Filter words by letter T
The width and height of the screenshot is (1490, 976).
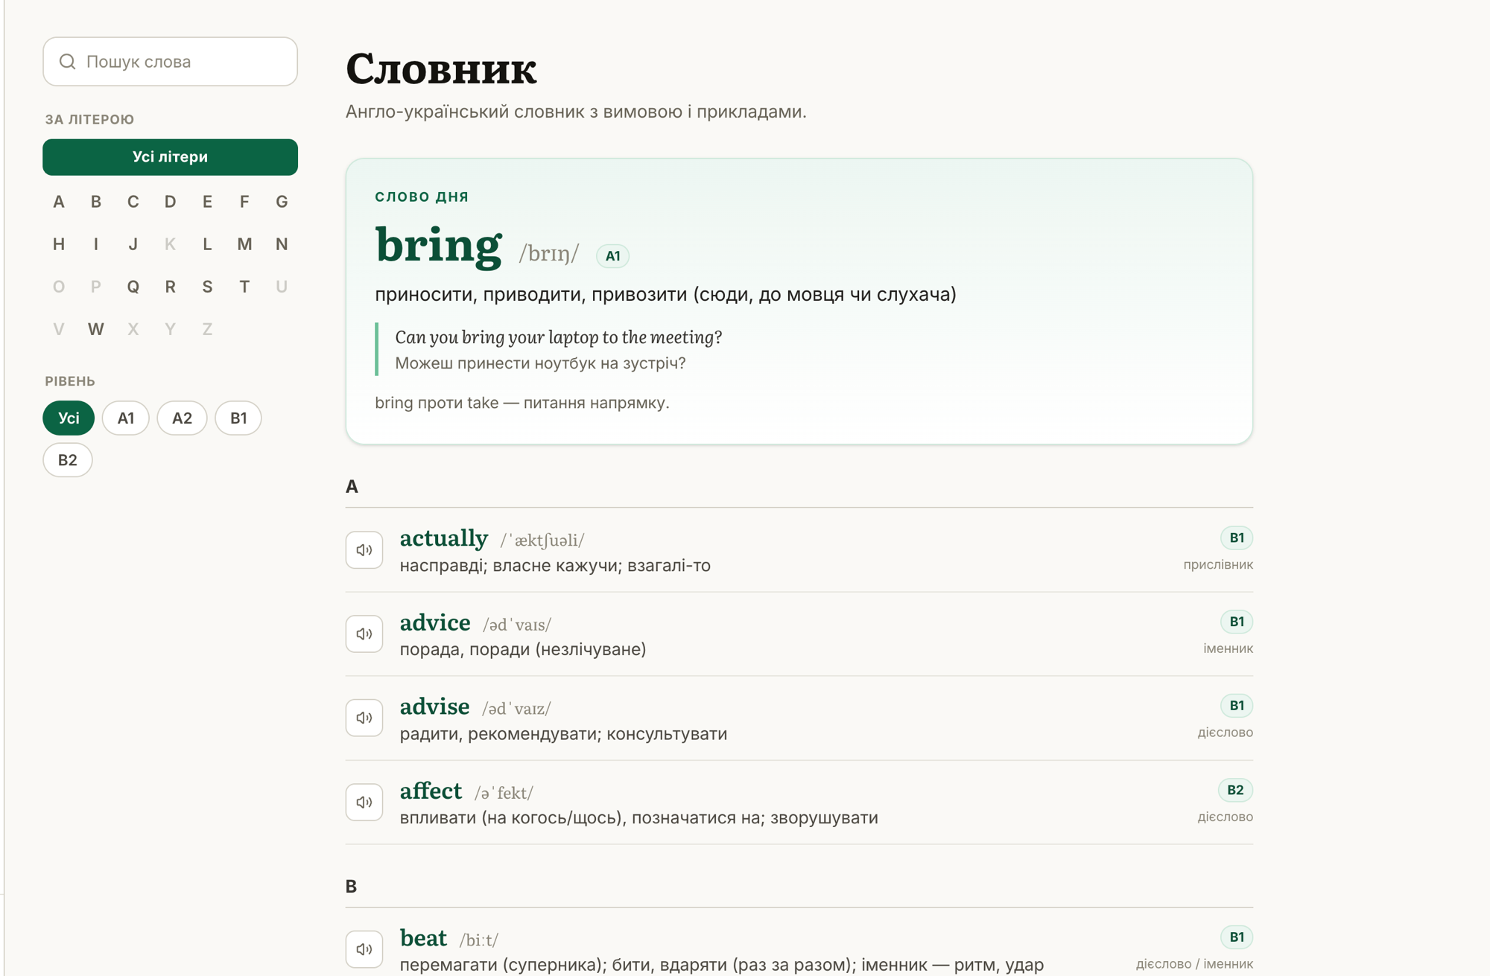pos(244,287)
